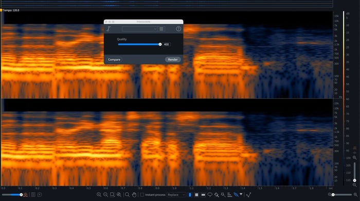Click the horizontal zoom out magnifier, bottom right
The image size is (360, 201).
point(330,195)
